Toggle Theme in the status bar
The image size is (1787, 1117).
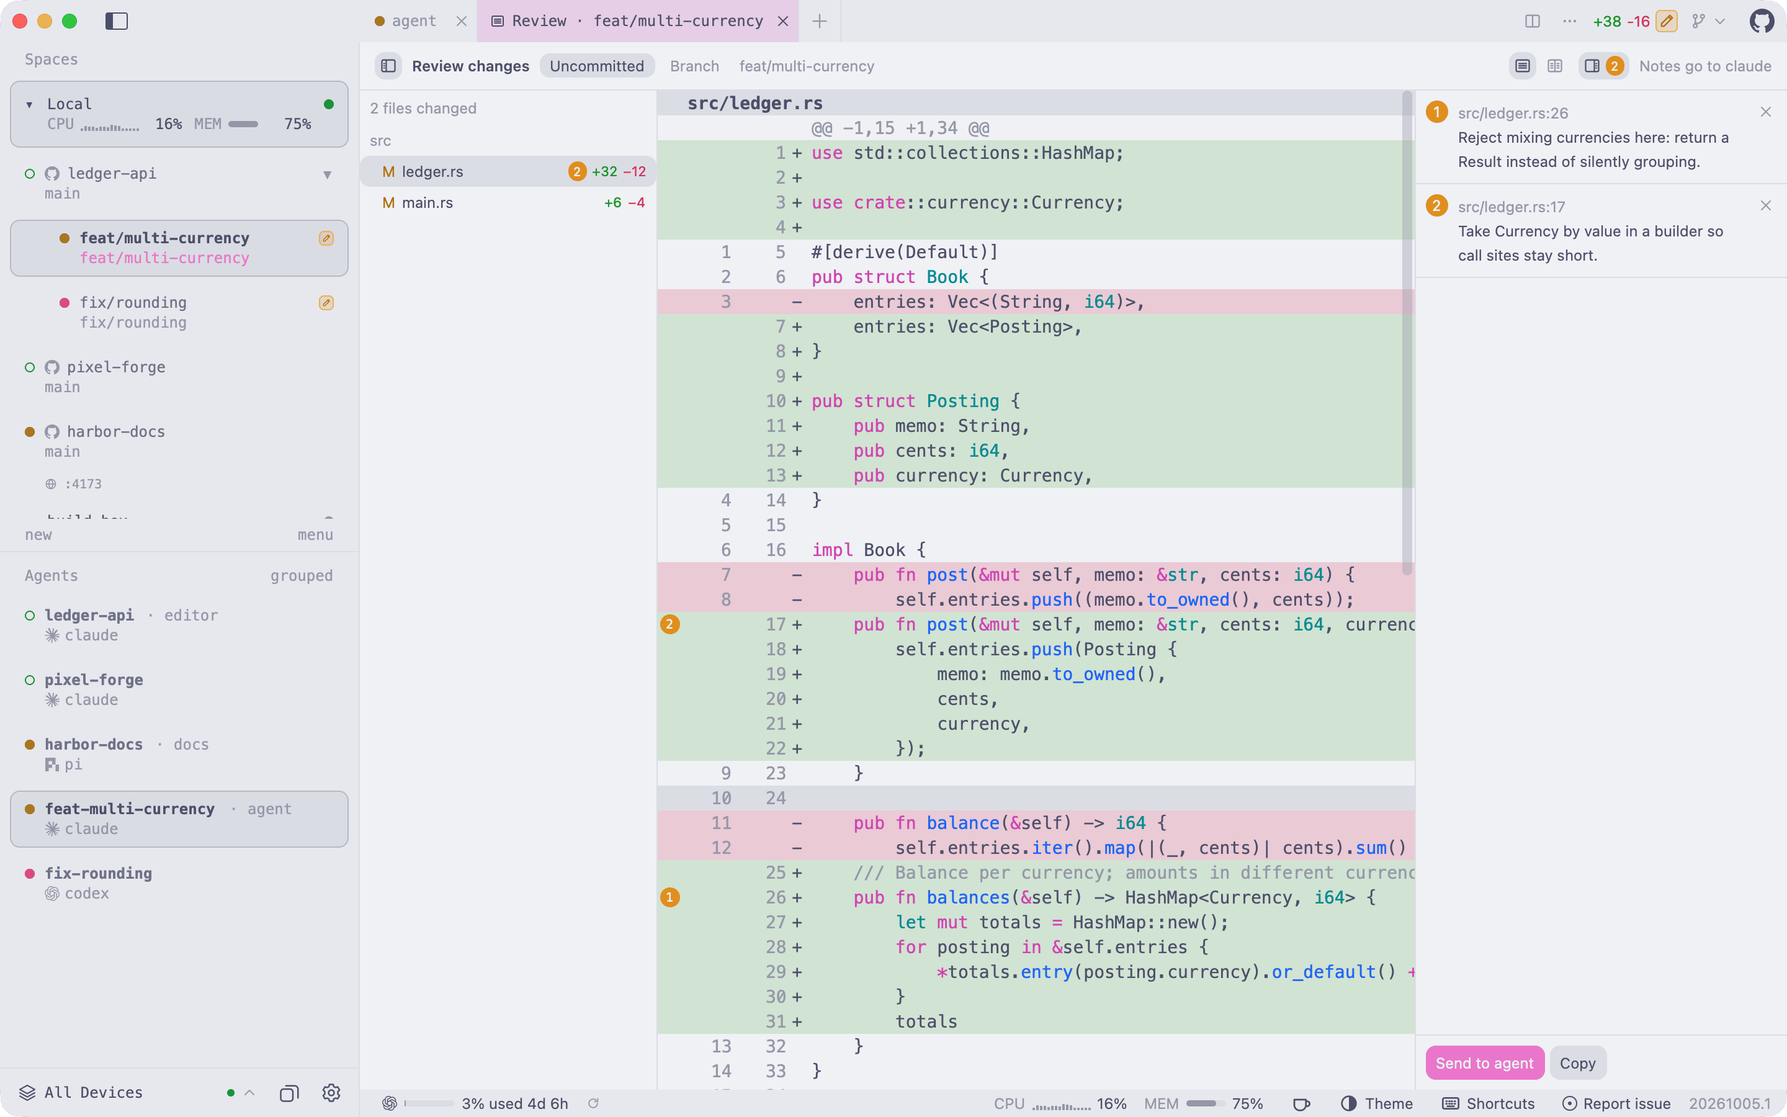pyautogui.click(x=1376, y=1103)
